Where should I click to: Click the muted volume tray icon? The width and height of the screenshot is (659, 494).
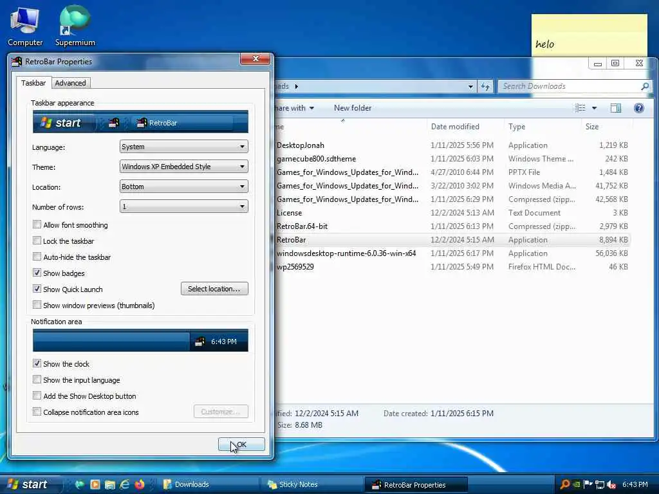coord(611,484)
